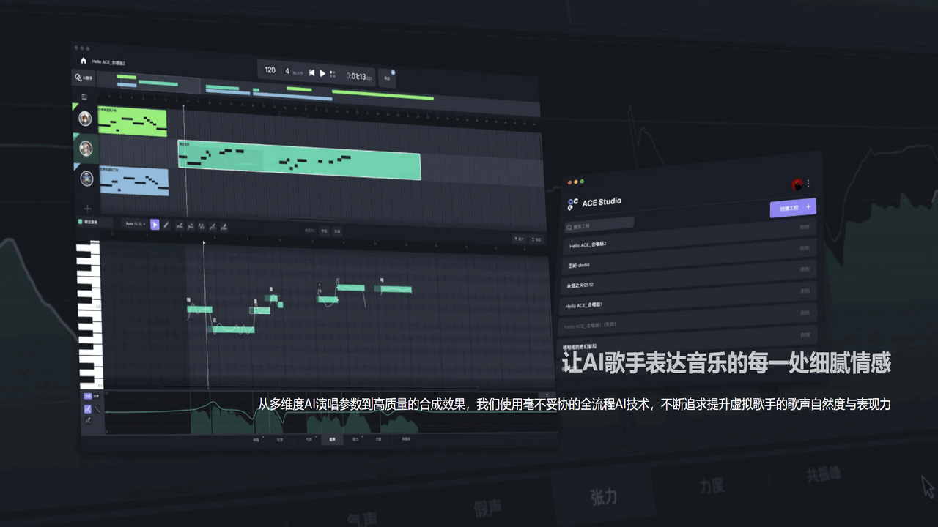Toggle the 唱法渲染 parameter visibility checkbox
The width and height of the screenshot is (938, 527).
click(x=80, y=223)
